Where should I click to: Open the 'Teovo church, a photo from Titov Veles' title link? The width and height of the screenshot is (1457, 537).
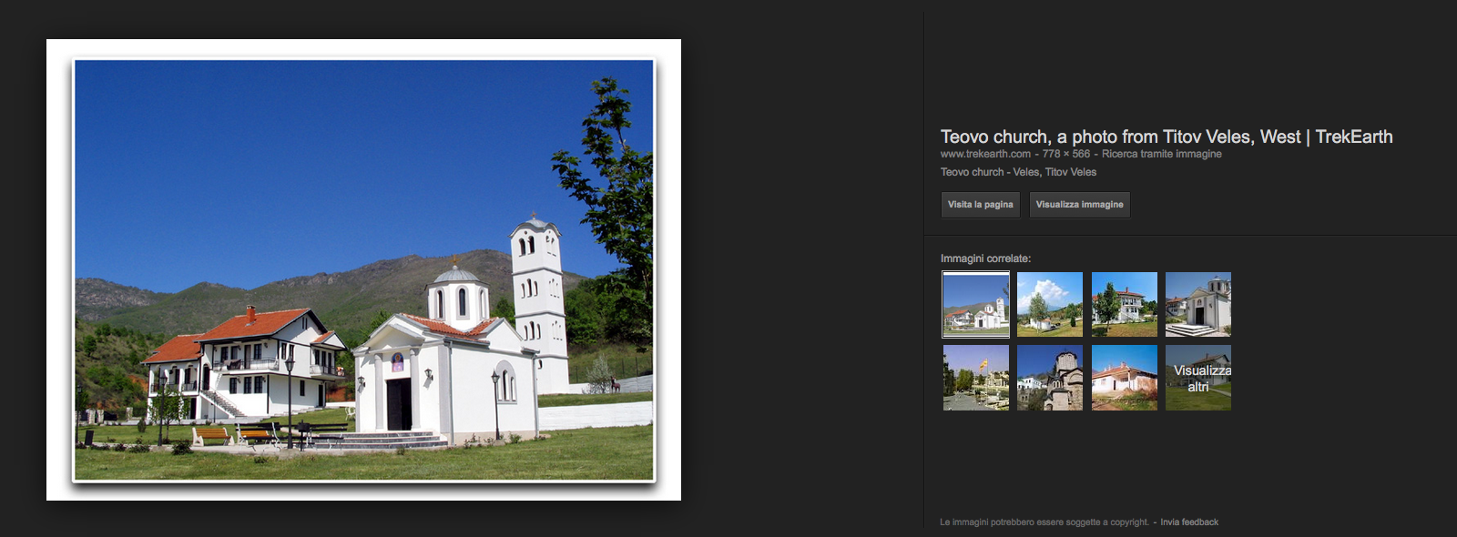point(1167,137)
